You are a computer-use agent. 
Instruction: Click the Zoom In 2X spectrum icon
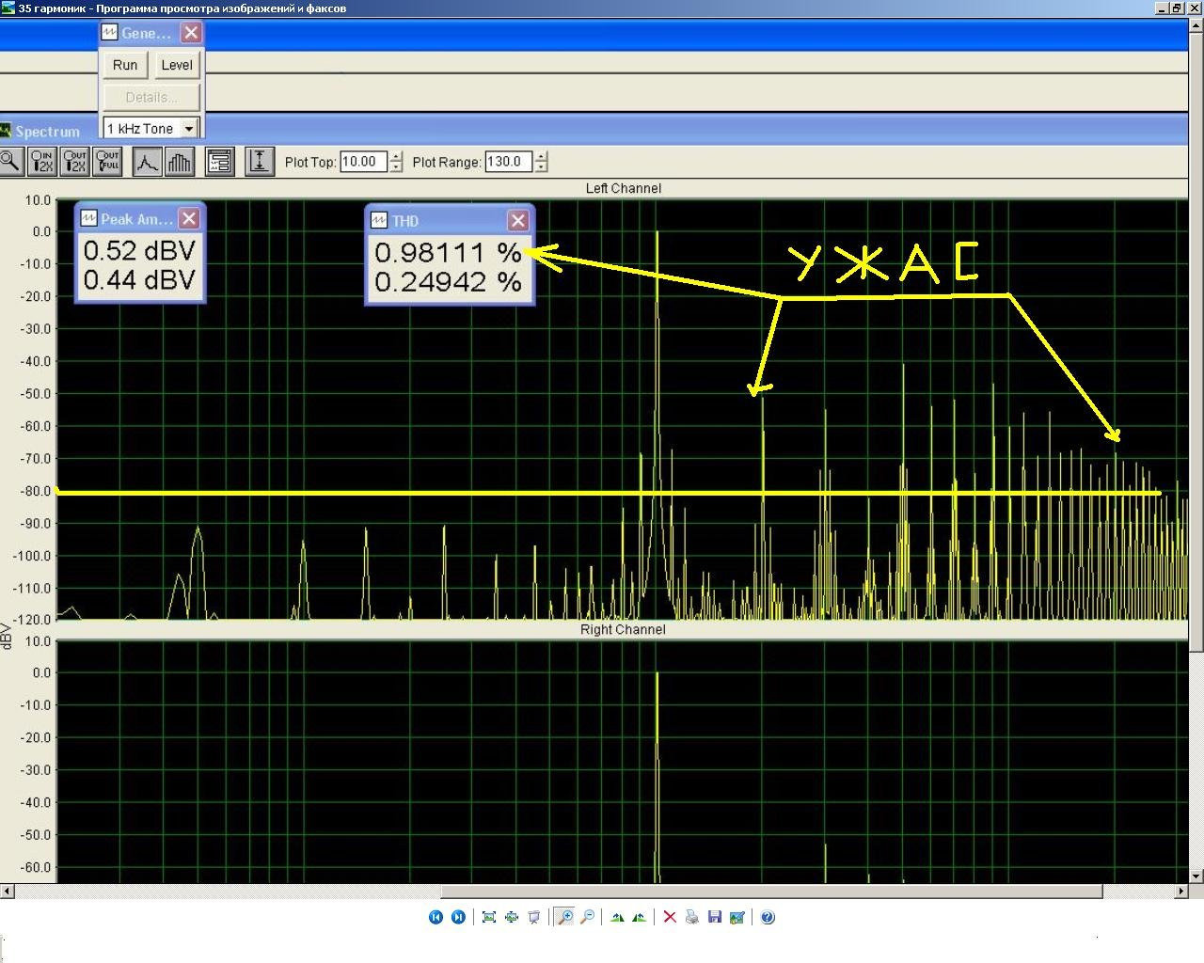[42, 162]
